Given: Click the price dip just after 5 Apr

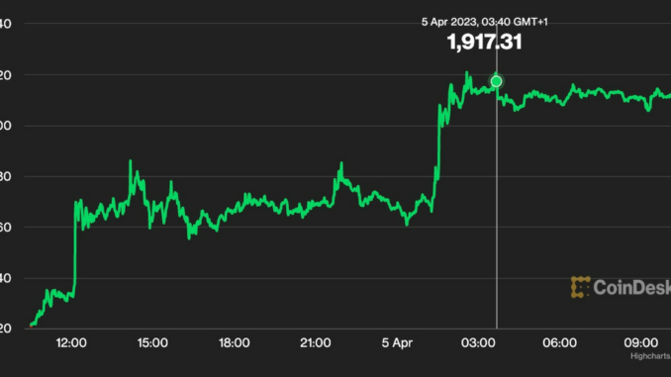Looking at the screenshot, I should pyautogui.click(x=407, y=224).
